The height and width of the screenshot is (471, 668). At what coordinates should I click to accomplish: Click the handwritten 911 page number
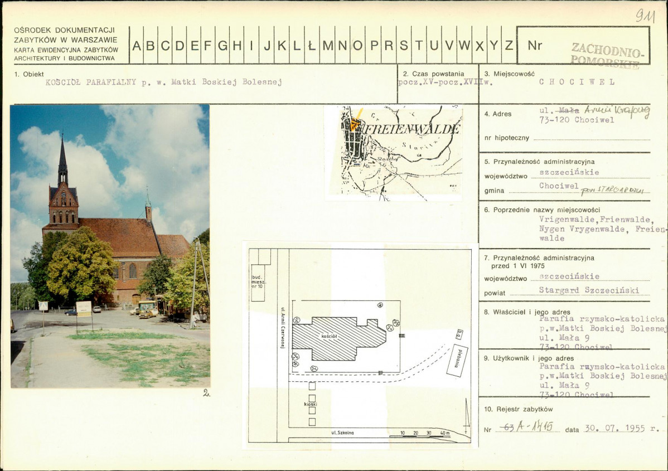[646, 16]
